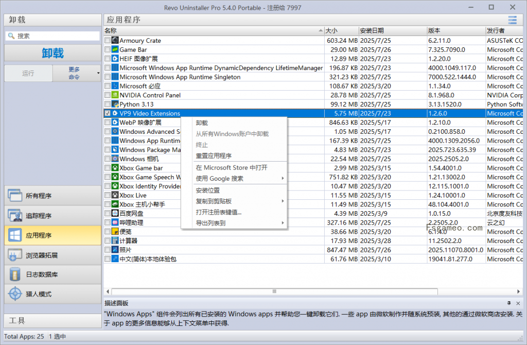Click the NVIDIA Control Panel app icon
Viewport: 527px width, 345px height.
click(115, 95)
